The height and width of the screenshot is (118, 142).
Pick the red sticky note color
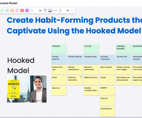click(x=22, y=10)
